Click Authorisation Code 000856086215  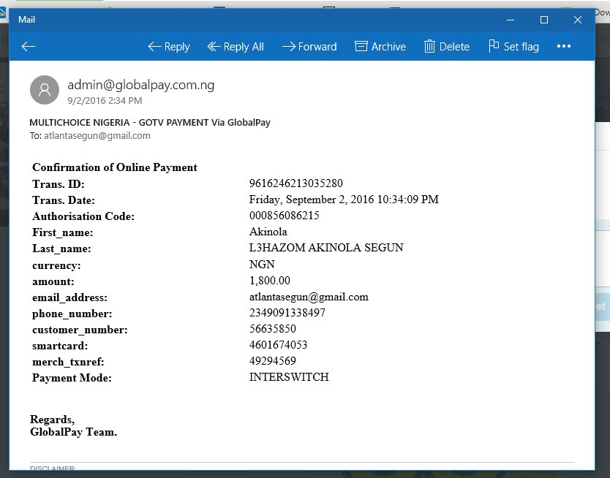(285, 216)
